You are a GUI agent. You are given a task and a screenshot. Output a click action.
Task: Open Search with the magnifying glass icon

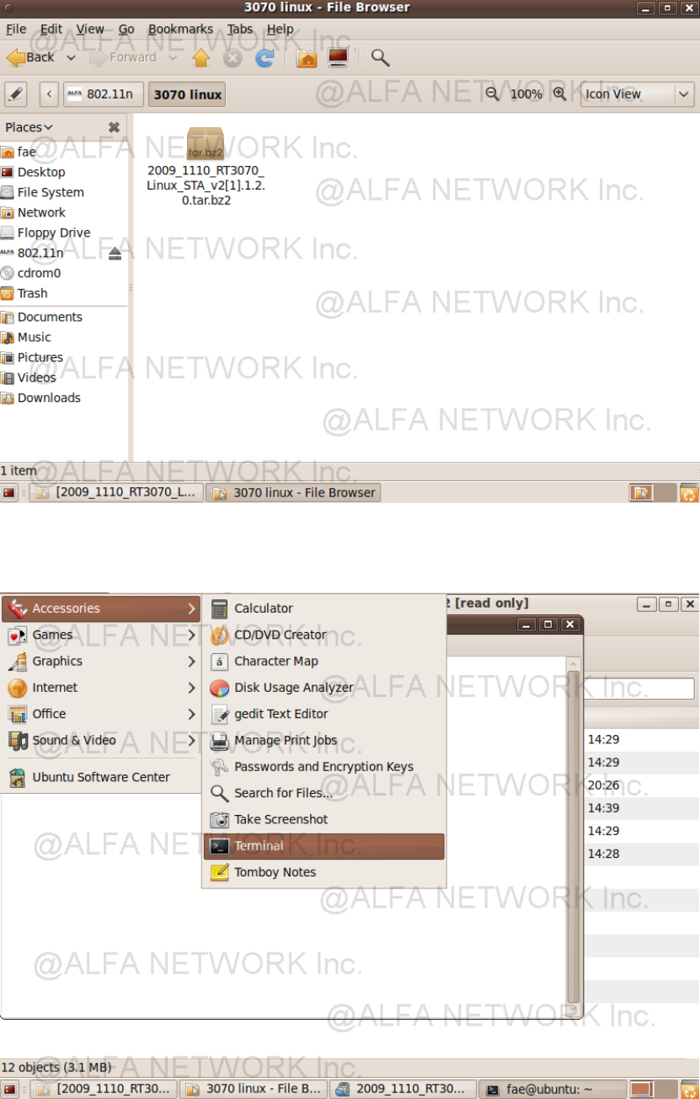[380, 57]
